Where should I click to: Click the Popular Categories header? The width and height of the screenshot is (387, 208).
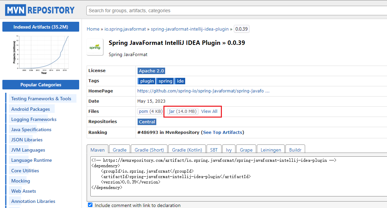click(x=41, y=85)
